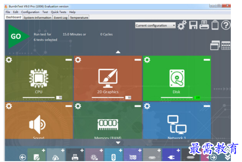
Task: Open the Quick Tests menu
Action: coord(58,12)
